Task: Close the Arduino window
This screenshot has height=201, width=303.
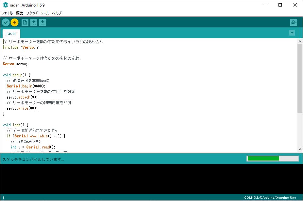Action: (295, 5)
